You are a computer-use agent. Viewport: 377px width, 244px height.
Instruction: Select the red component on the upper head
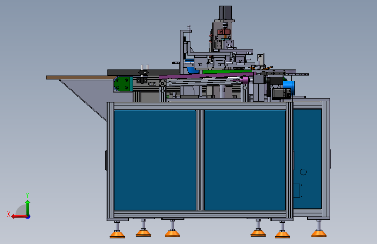[224, 32]
